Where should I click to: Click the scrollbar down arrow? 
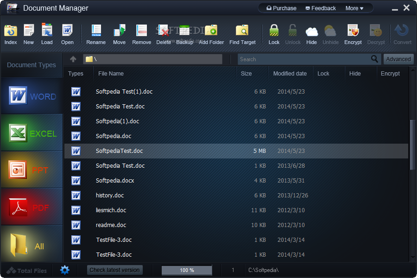tap(413, 258)
